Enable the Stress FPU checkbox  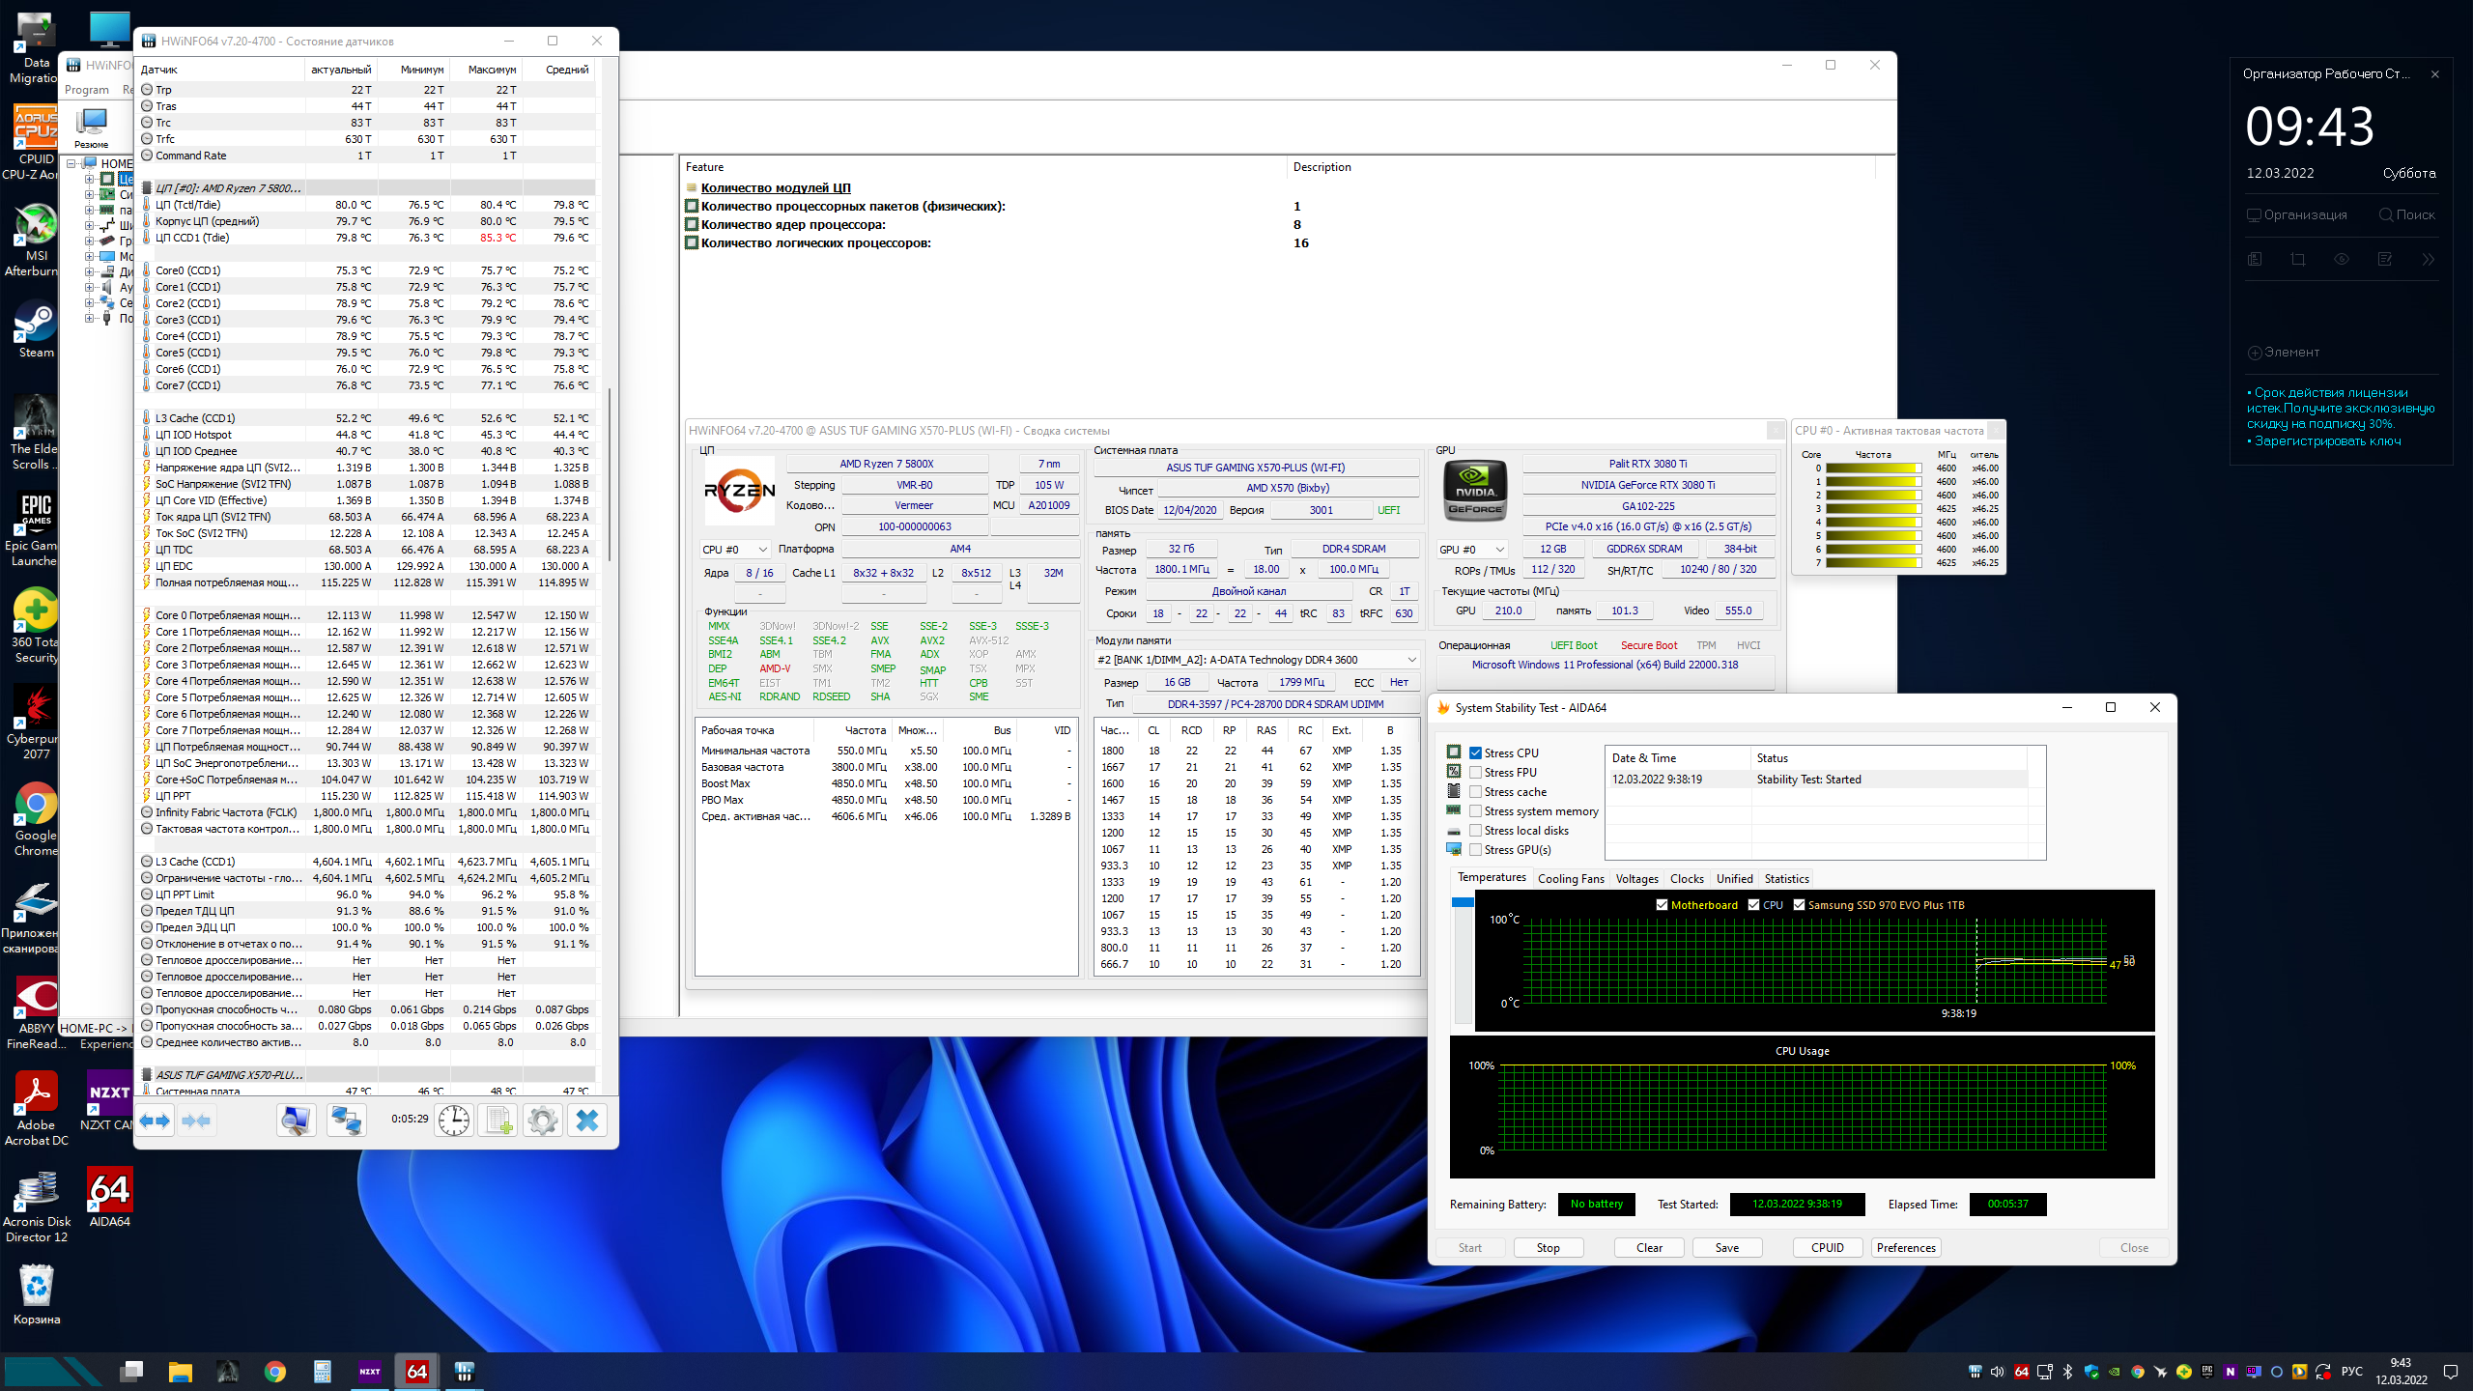[1475, 773]
